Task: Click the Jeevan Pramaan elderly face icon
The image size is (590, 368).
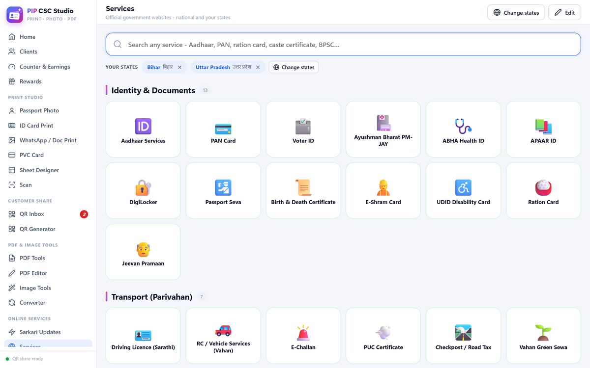Action: click(143, 249)
